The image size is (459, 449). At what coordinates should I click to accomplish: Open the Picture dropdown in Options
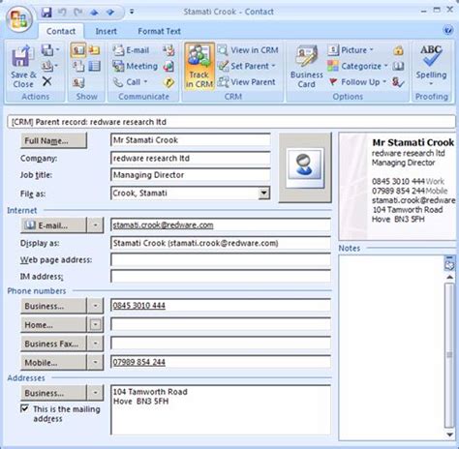click(351, 50)
